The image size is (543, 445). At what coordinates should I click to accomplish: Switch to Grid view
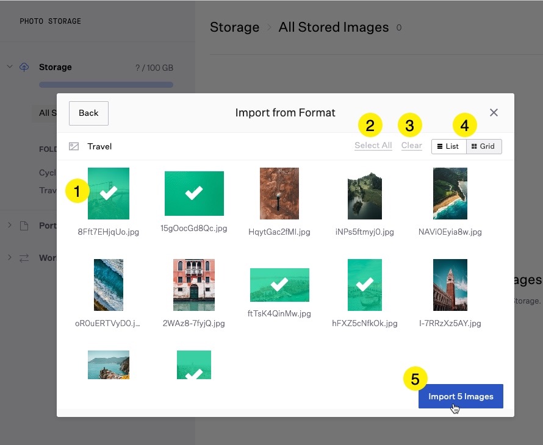[484, 146]
